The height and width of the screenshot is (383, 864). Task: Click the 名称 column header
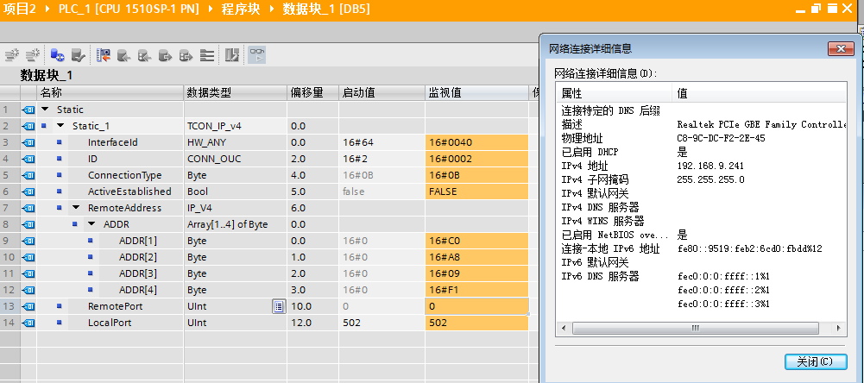[x=110, y=92]
